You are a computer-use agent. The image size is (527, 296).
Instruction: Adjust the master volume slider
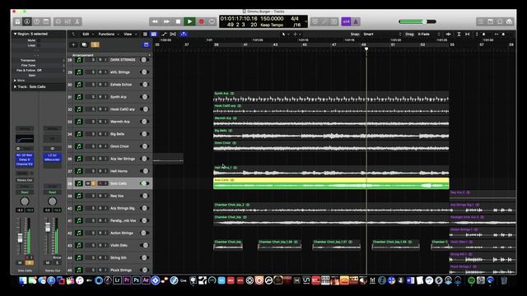coord(417,21)
